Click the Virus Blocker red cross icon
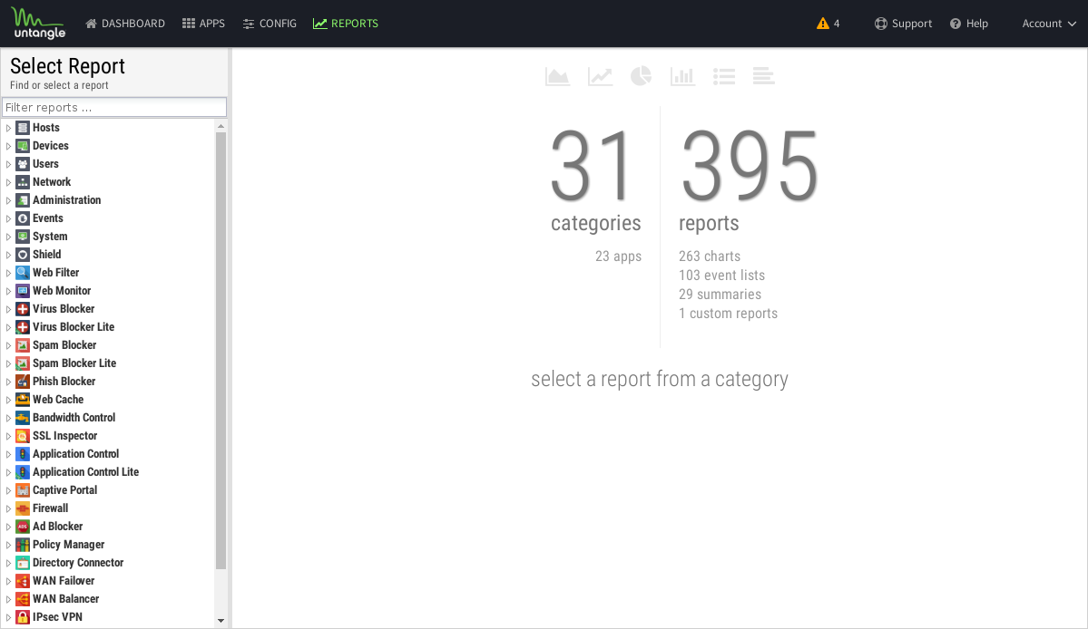Viewport: 1088px width, 629px height. [23, 308]
